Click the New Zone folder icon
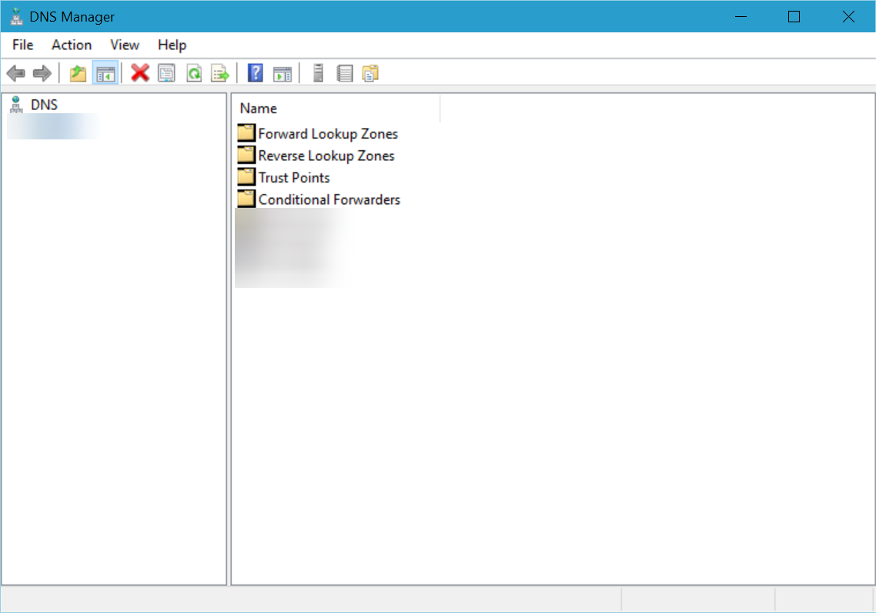 pos(370,73)
